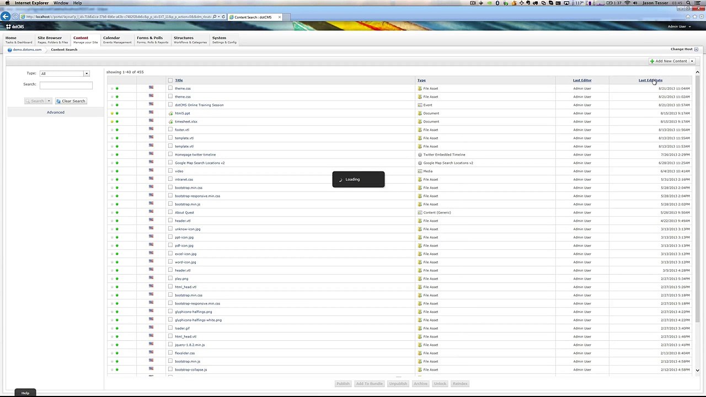706x397 pixels.
Task: Sort by Last Editor column header
Action: [582, 81]
